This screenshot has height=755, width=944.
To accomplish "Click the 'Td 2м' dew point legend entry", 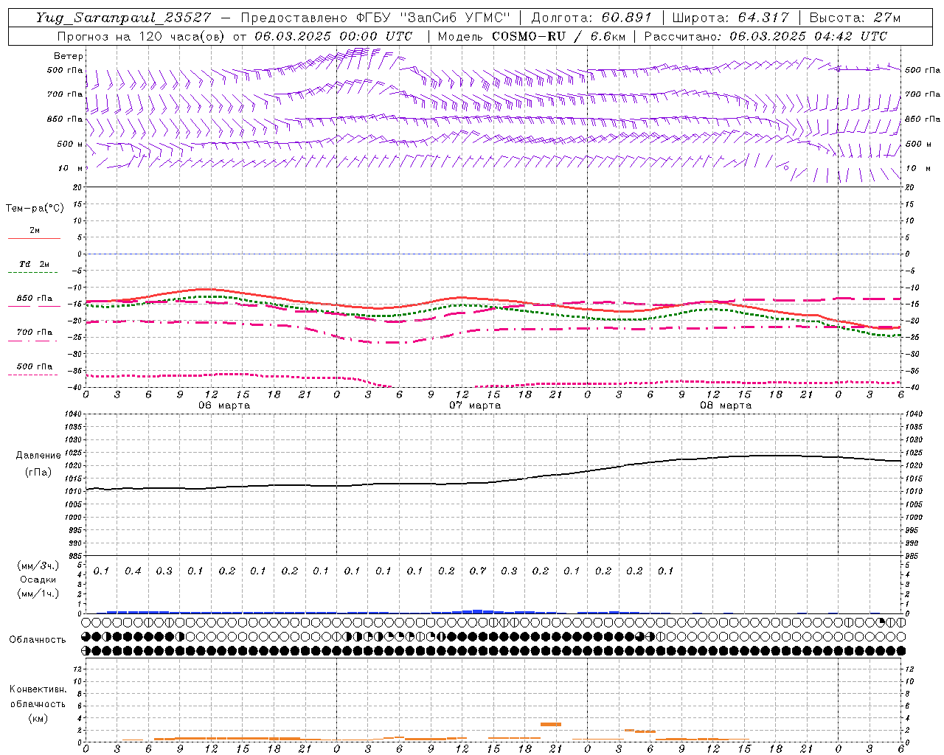I will [34, 264].
